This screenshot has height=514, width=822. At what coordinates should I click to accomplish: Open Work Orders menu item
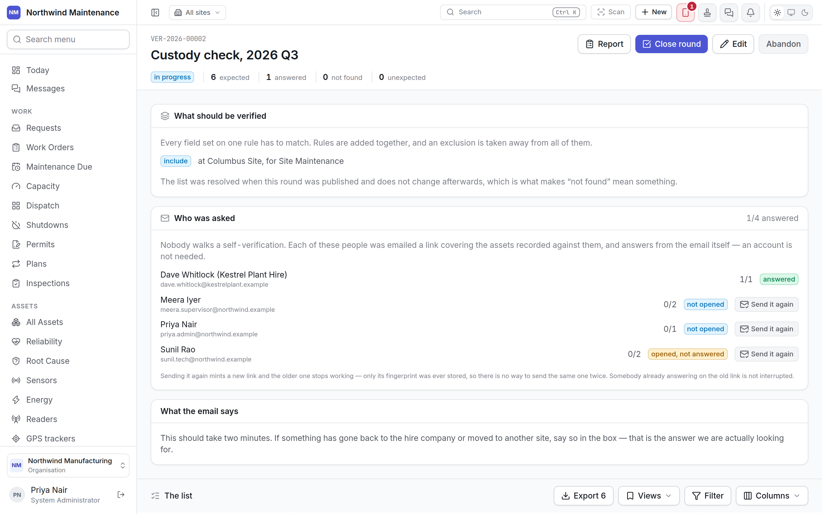coord(68,147)
